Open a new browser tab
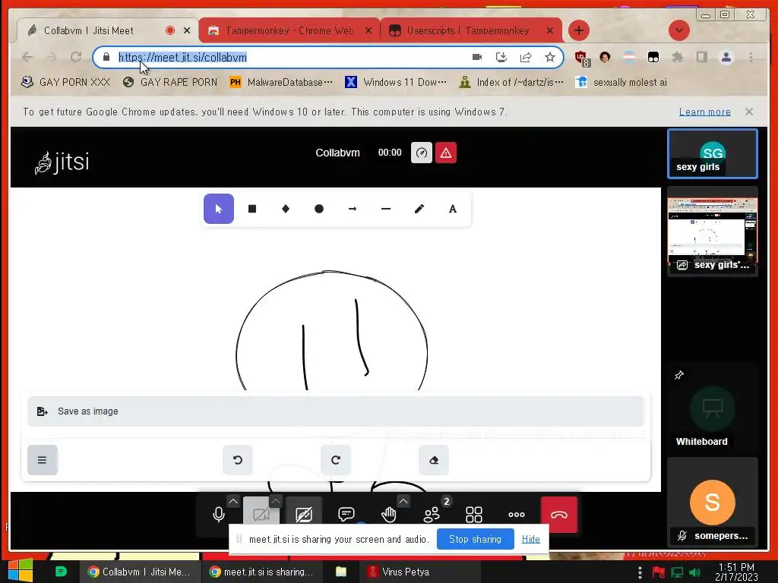Viewport: 778px width, 583px height. (x=578, y=30)
